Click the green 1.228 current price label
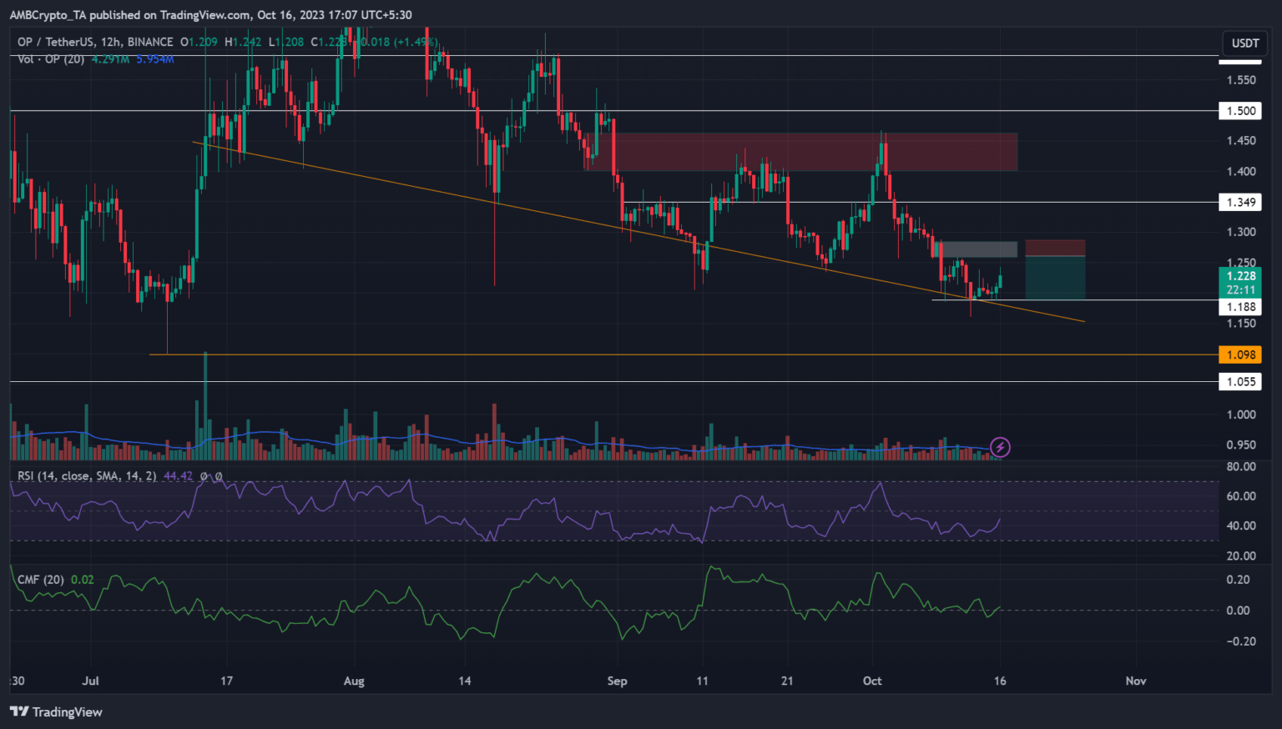1282x729 pixels. pos(1240,276)
